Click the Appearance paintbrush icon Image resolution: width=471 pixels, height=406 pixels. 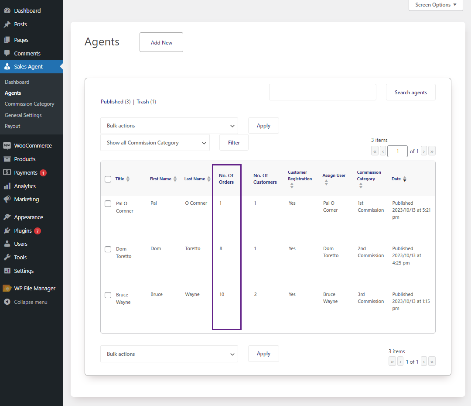[x=7, y=217]
